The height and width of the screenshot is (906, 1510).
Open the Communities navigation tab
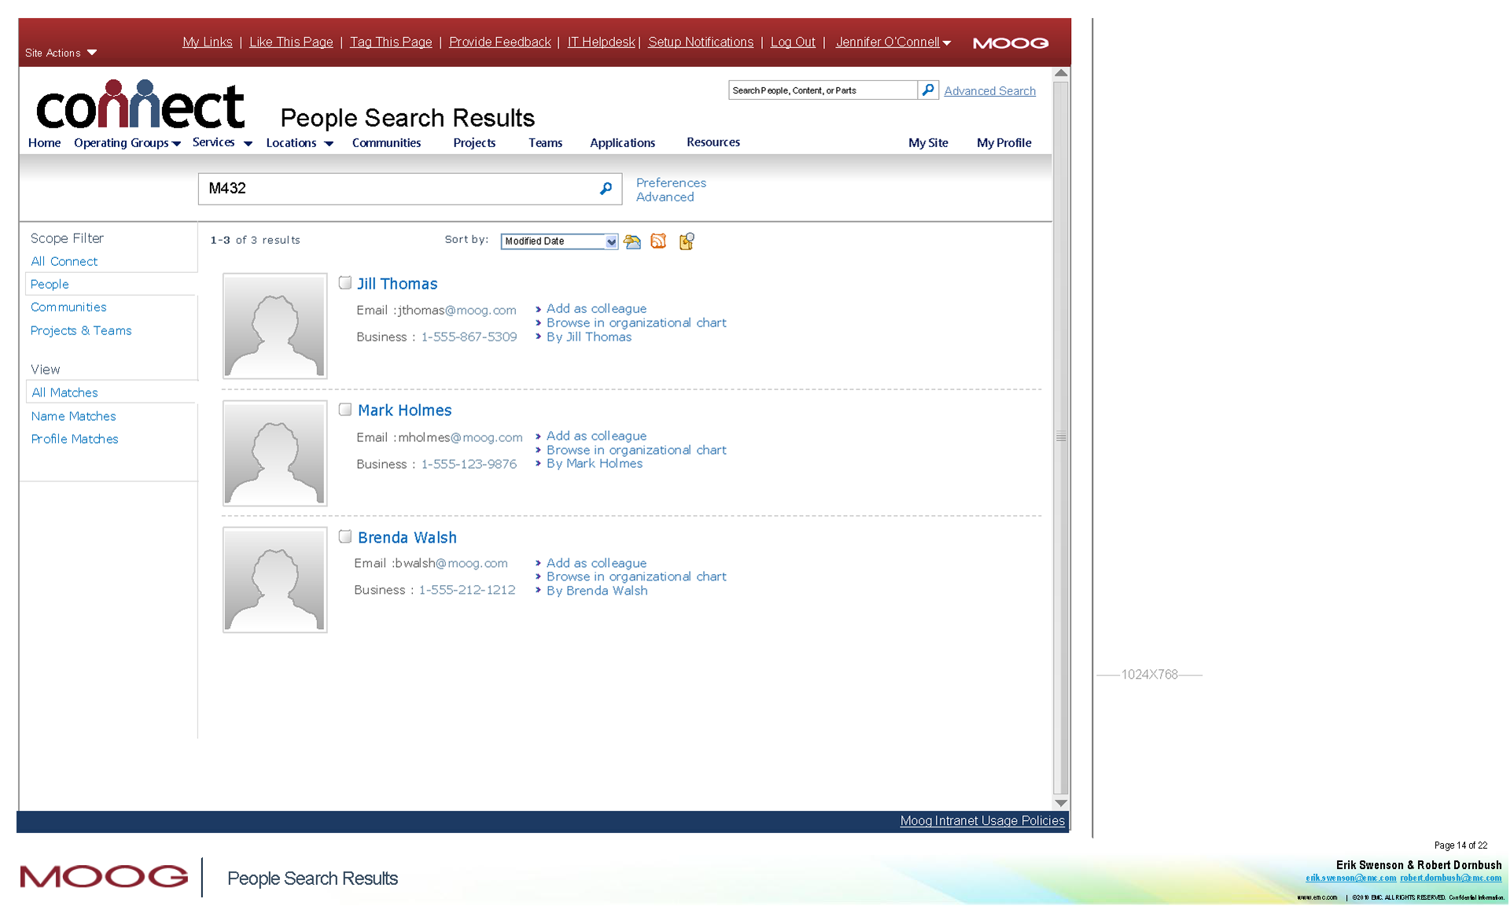click(386, 143)
